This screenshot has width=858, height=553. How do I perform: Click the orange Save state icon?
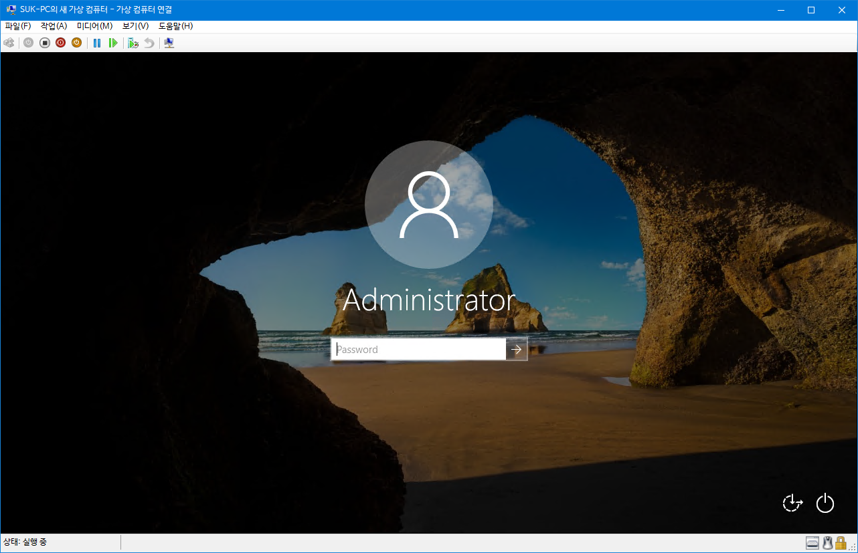[x=76, y=43]
